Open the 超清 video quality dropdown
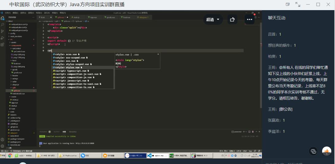The width and height of the screenshot is (335, 164). click(x=213, y=20)
